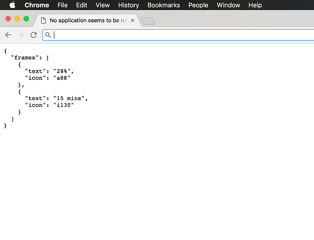
Task: Open the View menu
Action: click(103, 5)
